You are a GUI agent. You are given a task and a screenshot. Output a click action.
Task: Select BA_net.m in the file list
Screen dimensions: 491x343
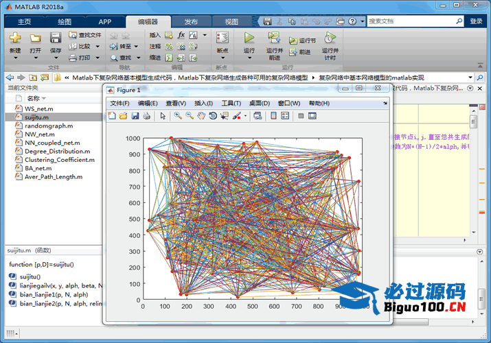38,168
